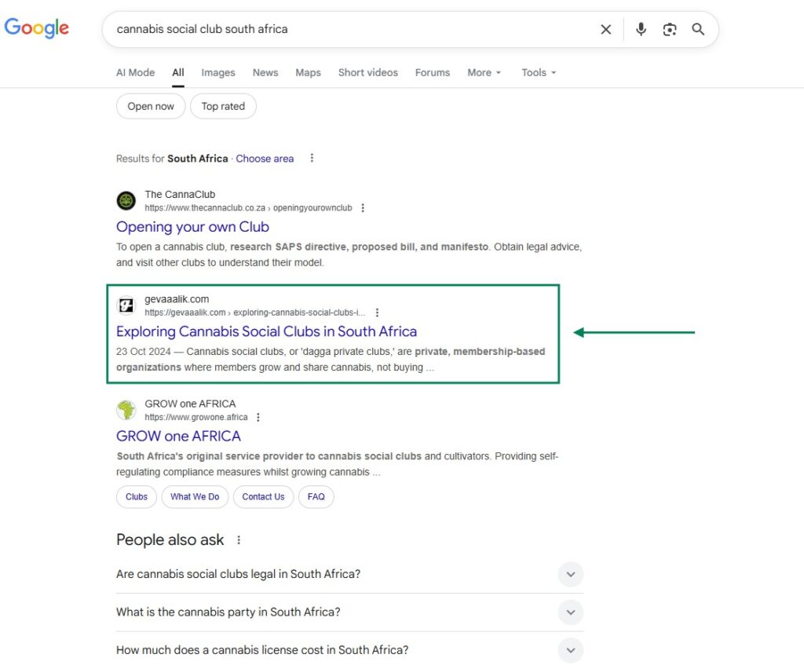Click the clear search X icon

click(x=605, y=29)
